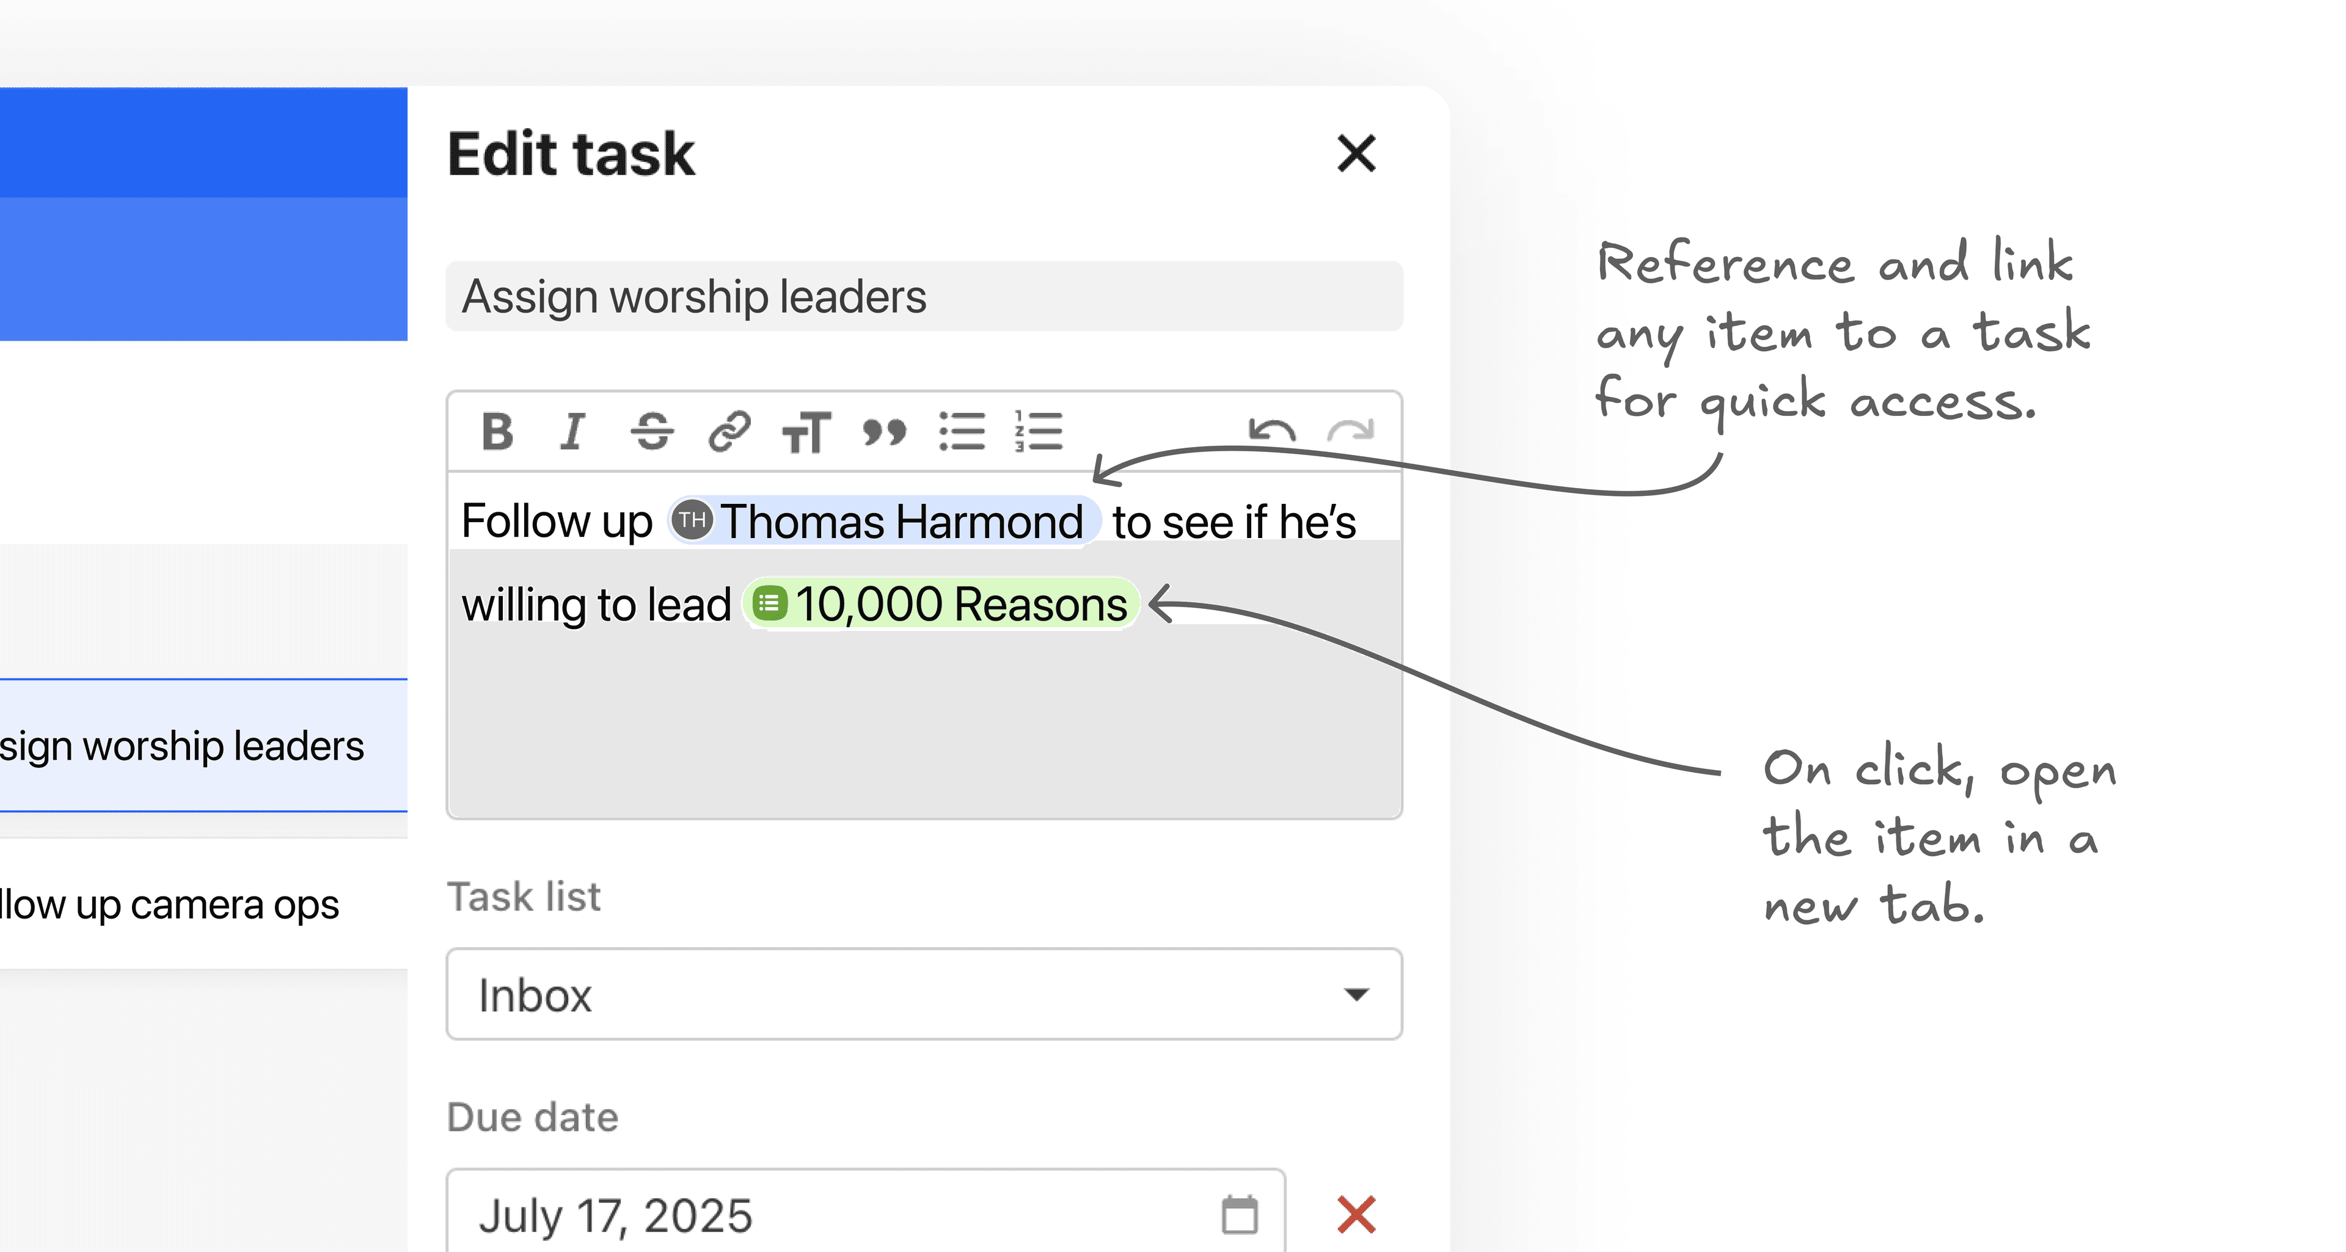Toggle italic formatting
This screenshot has height=1252, width=2346.
pos(573,432)
